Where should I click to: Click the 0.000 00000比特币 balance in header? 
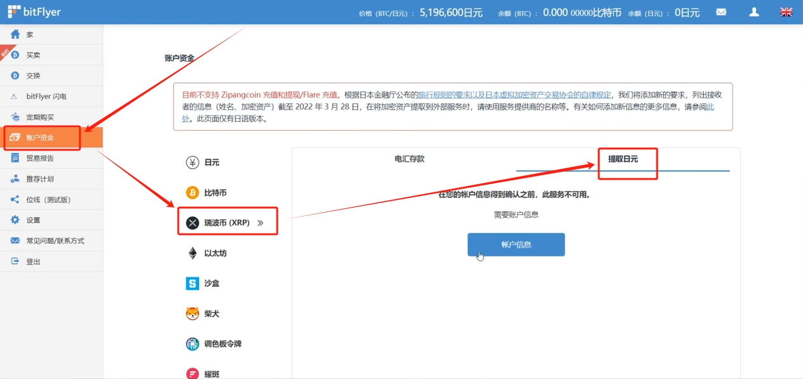point(582,12)
